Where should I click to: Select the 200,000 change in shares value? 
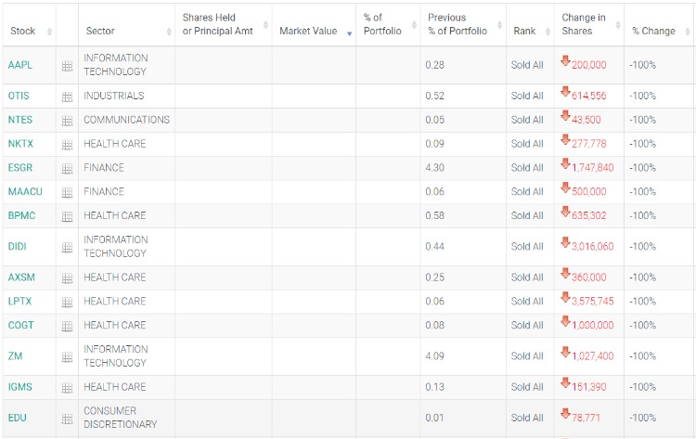[x=588, y=65]
